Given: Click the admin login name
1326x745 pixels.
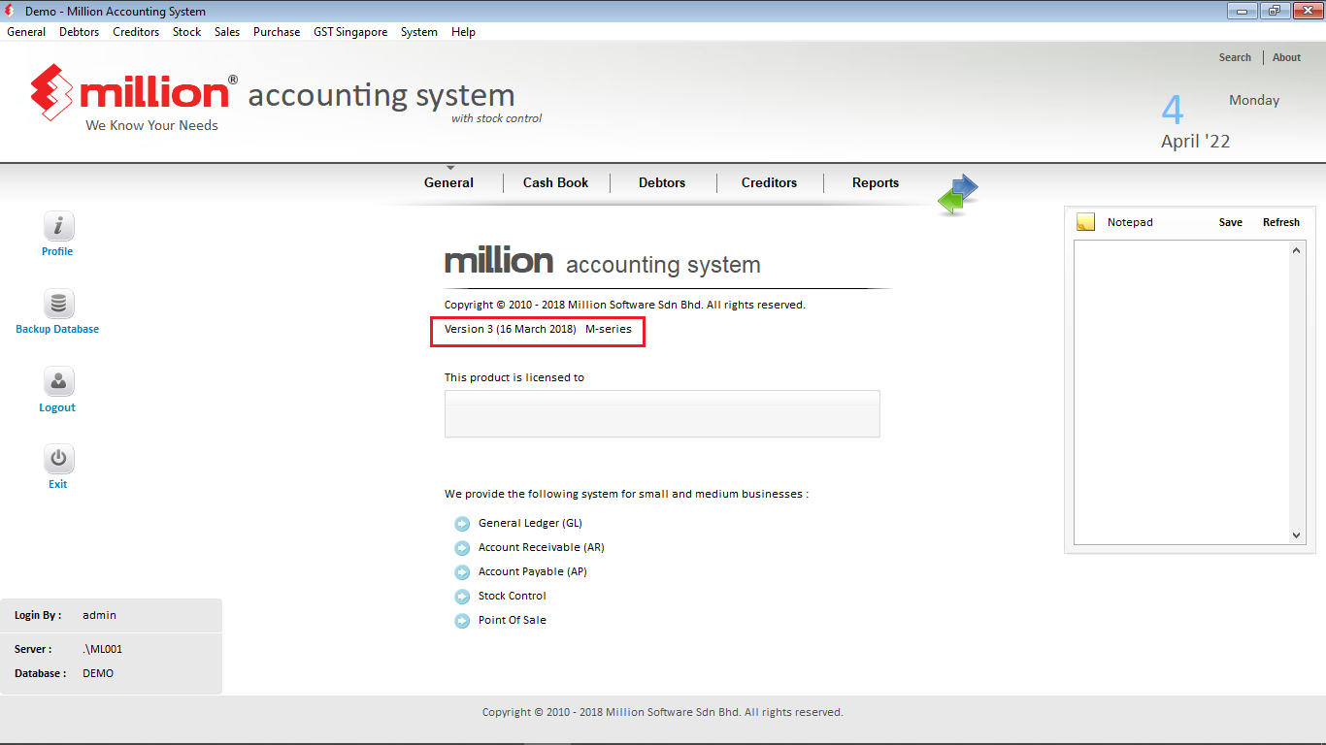Looking at the screenshot, I should [99, 615].
